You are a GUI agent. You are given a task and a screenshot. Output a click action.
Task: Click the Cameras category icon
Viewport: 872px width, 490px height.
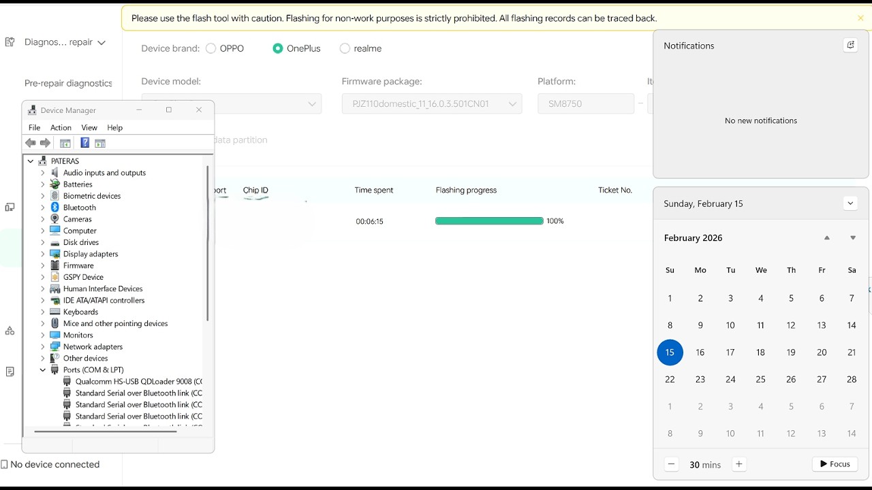pyautogui.click(x=55, y=219)
